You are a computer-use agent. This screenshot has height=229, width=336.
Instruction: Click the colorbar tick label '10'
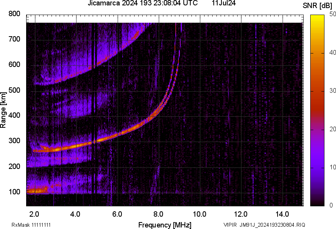click(x=333, y=167)
